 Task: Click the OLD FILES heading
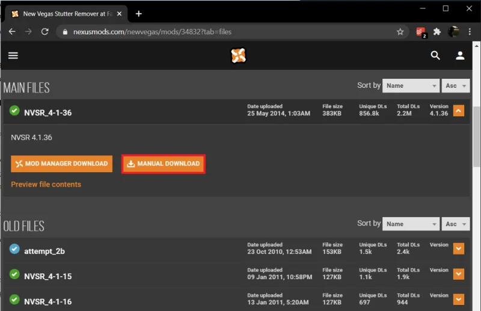click(x=23, y=226)
